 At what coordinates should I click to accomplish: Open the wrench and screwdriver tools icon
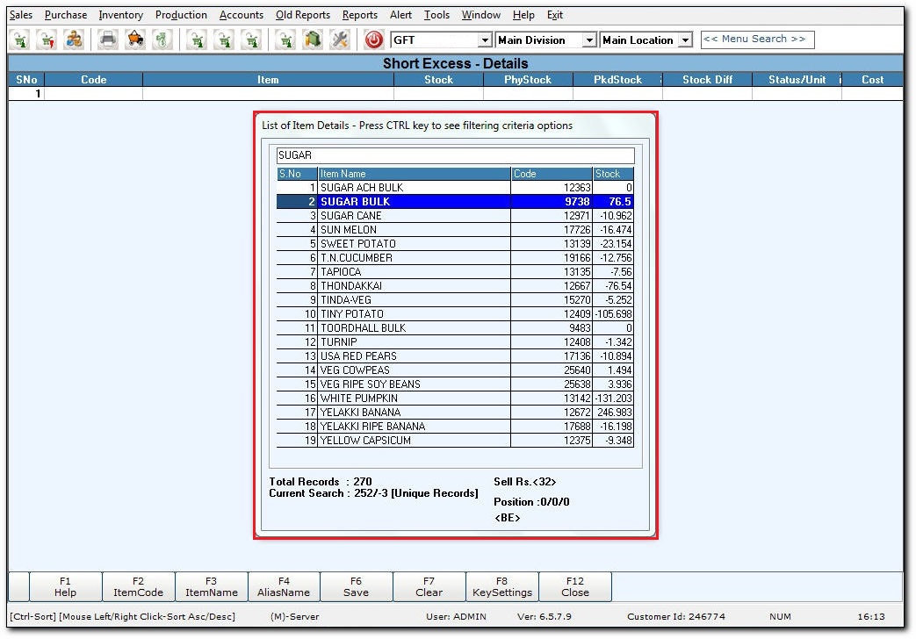(x=341, y=39)
